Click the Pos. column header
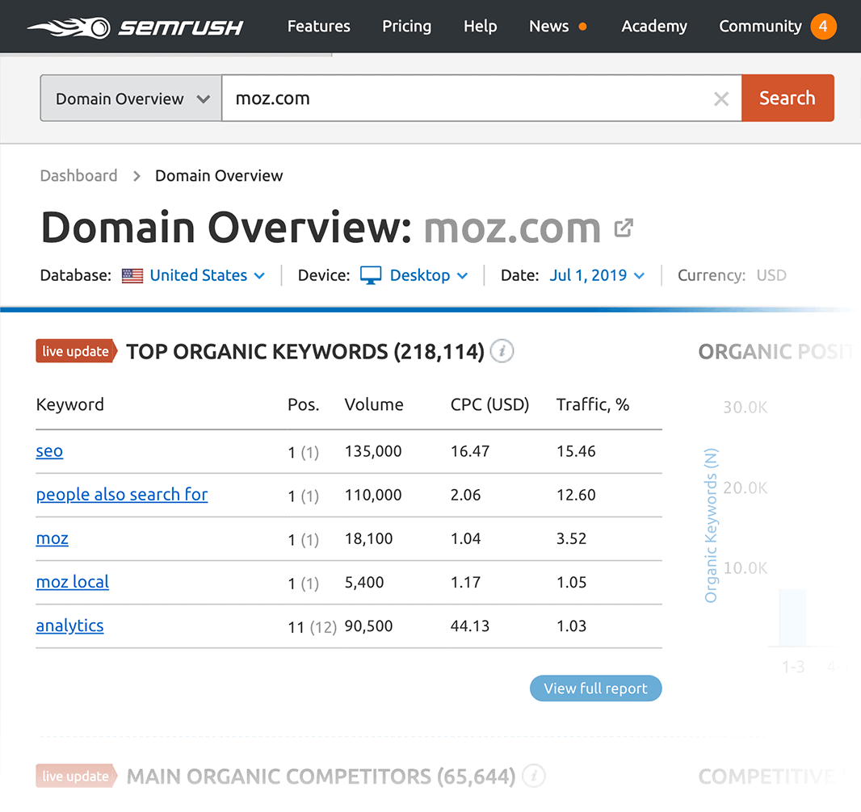This screenshot has width=861, height=812. tap(303, 405)
